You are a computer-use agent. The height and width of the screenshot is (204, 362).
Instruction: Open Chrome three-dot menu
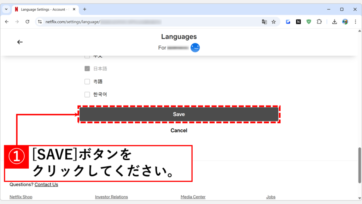point(355,22)
